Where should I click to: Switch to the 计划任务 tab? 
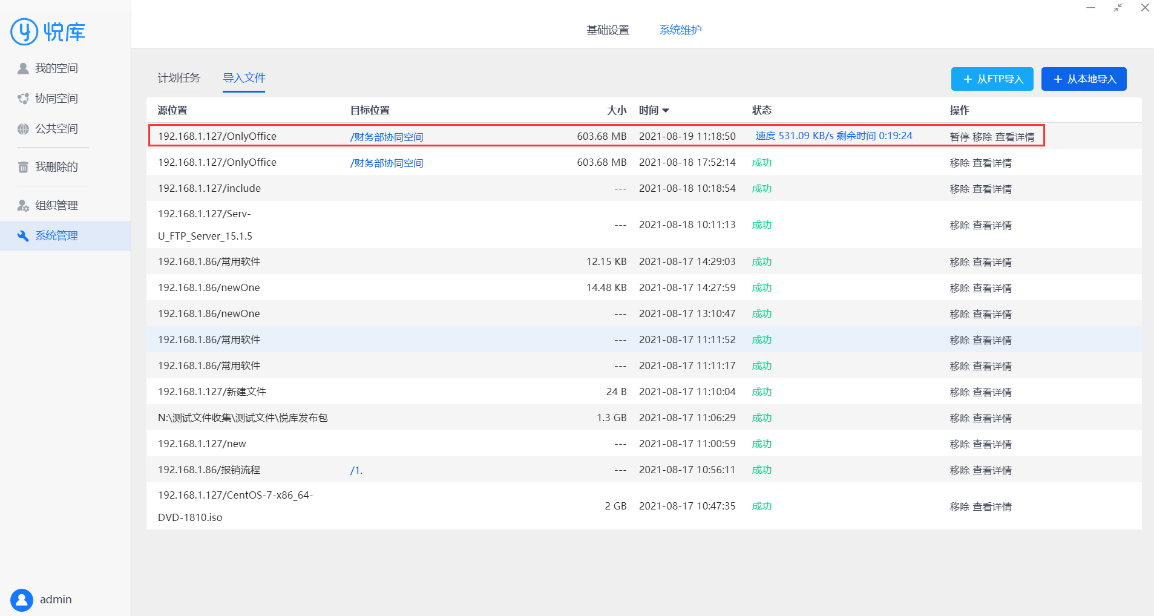point(179,78)
